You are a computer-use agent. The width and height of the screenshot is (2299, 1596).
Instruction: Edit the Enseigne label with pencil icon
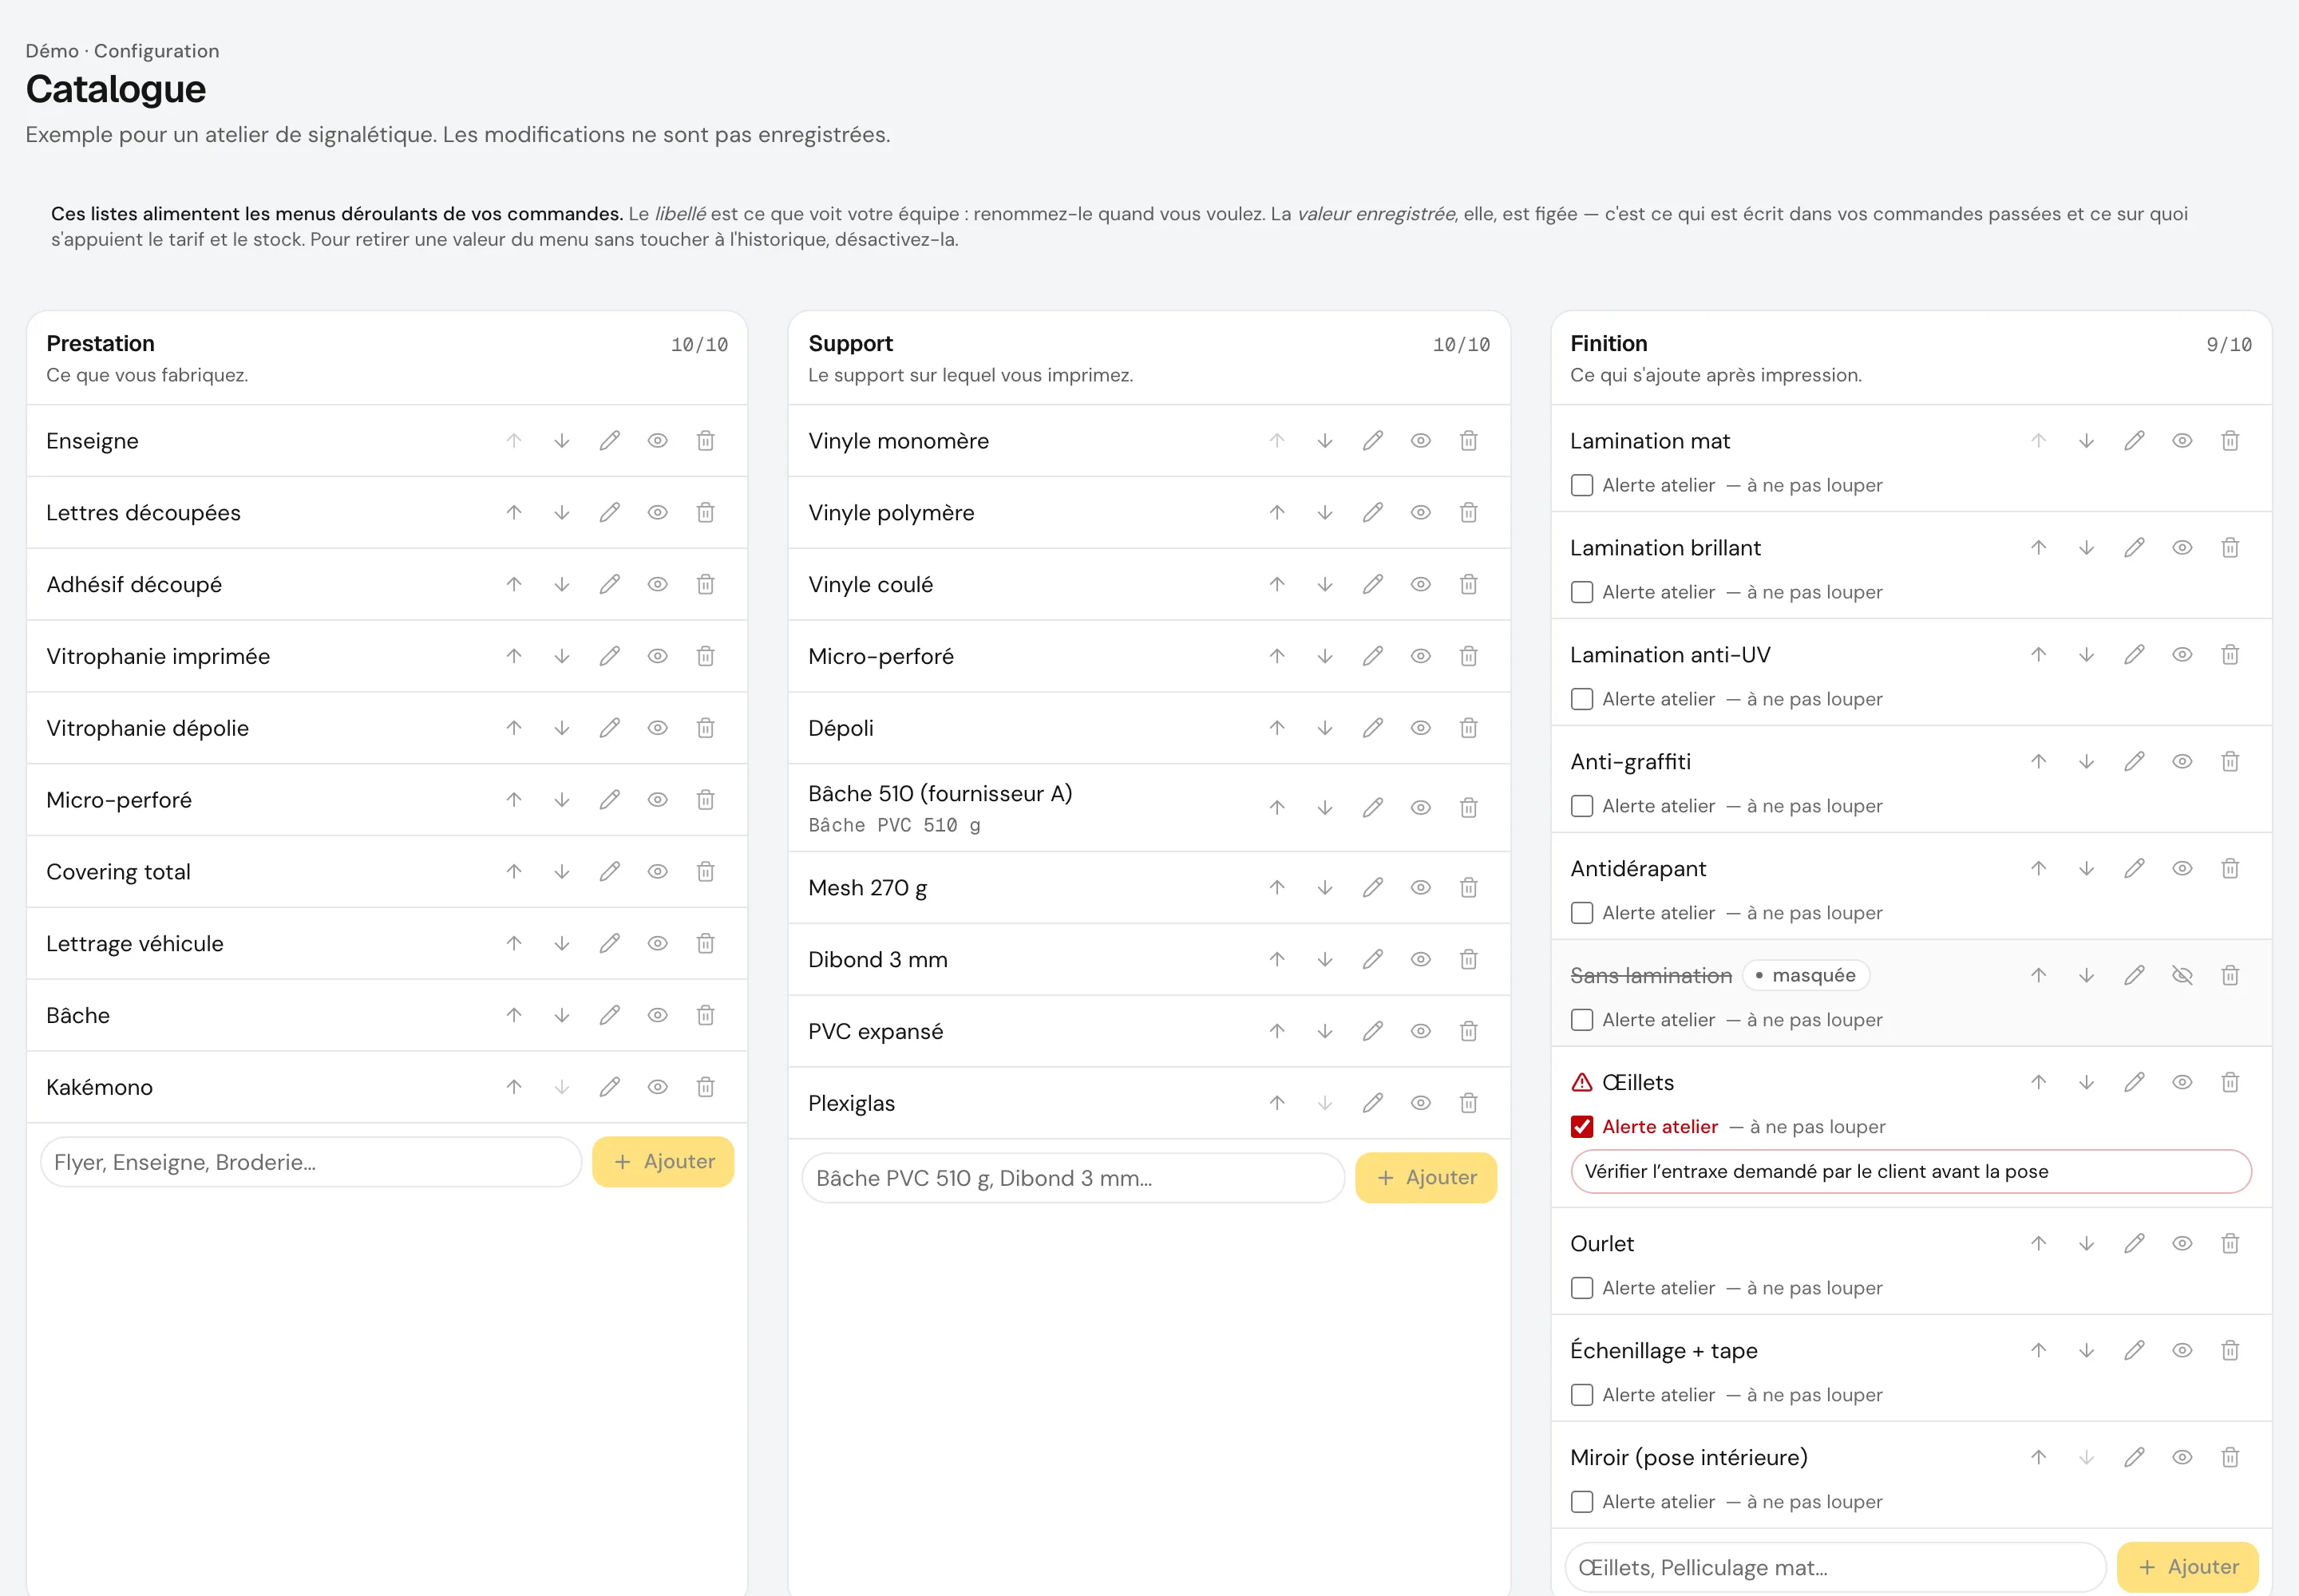coord(609,441)
